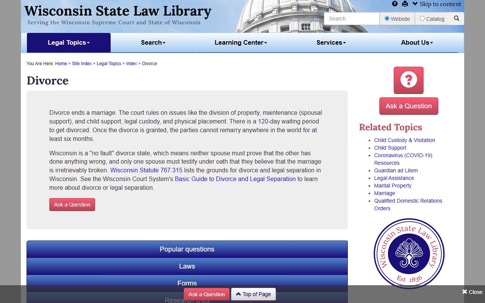Click the Skip to content link
The width and height of the screenshot is (485, 303).
click(x=437, y=4)
